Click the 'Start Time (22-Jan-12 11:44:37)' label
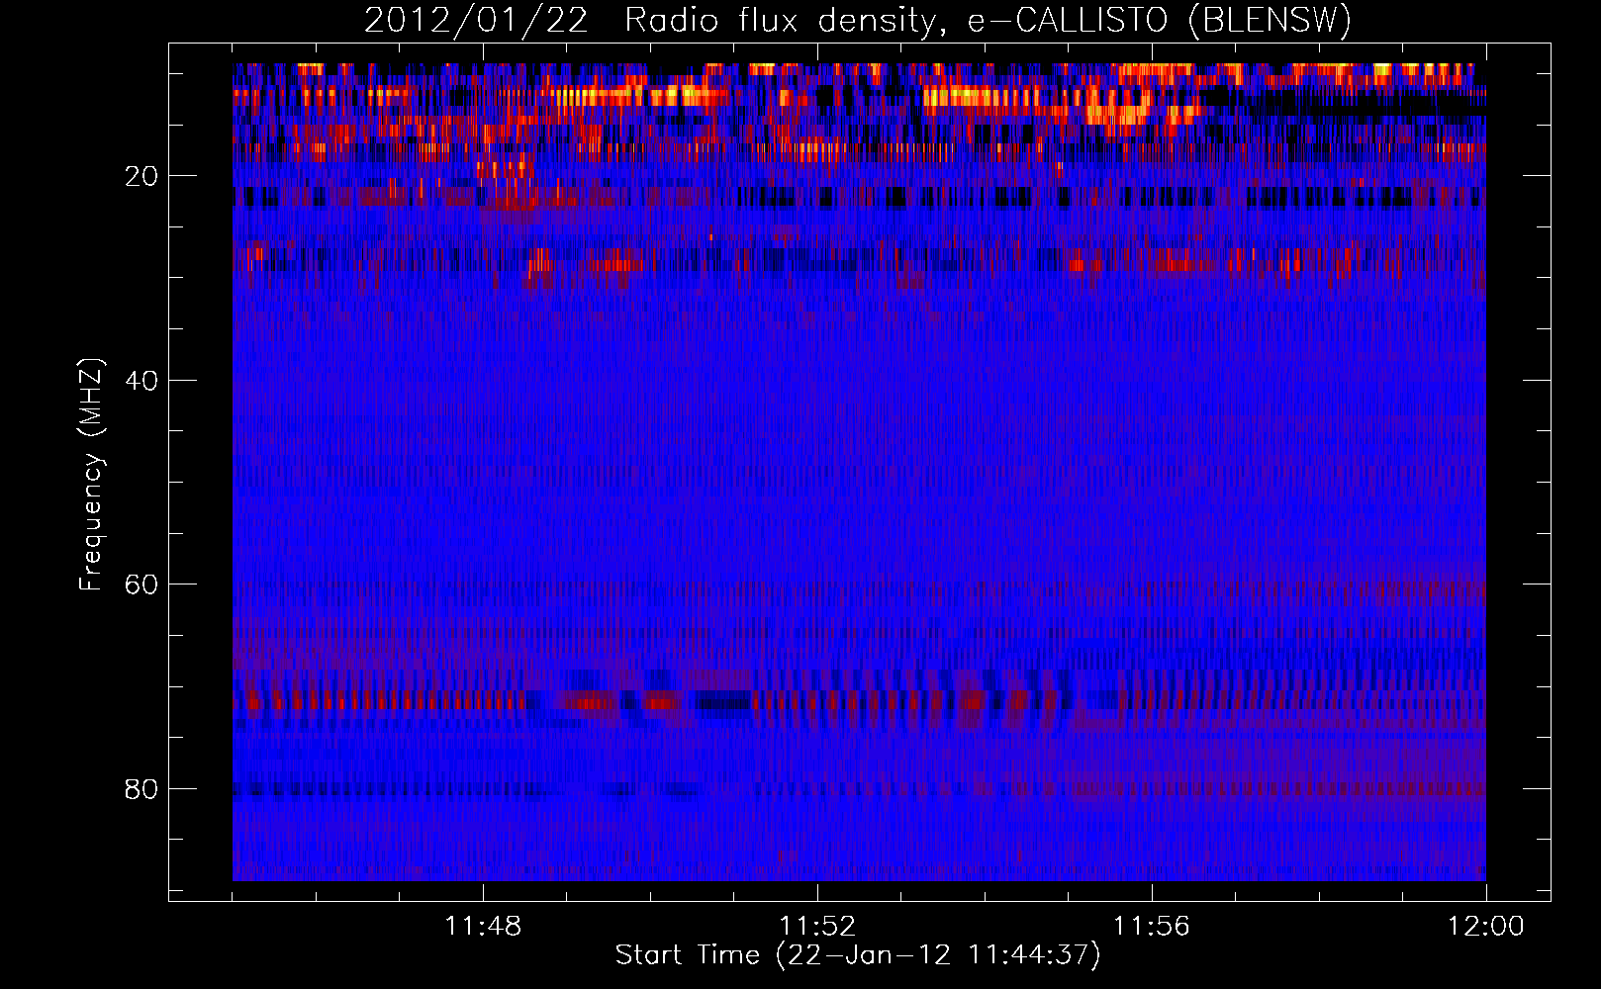The width and height of the screenshot is (1601, 989). coord(858,955)
